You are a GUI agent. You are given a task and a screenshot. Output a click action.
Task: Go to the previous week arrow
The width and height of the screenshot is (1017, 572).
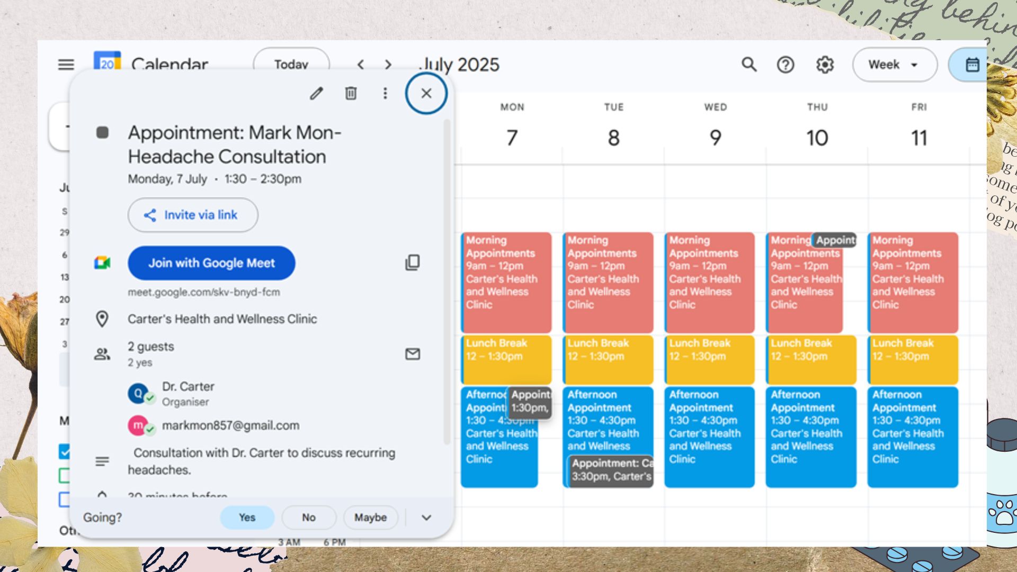tap(361, 65)
